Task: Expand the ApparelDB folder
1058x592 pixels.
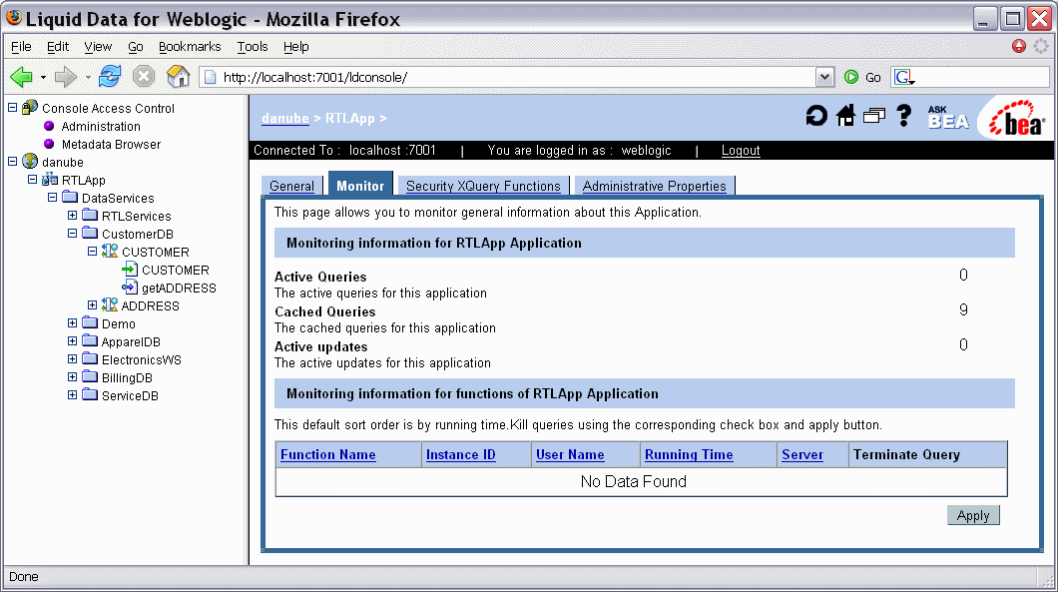Action: pyautogui.click(x=72, y=340)
